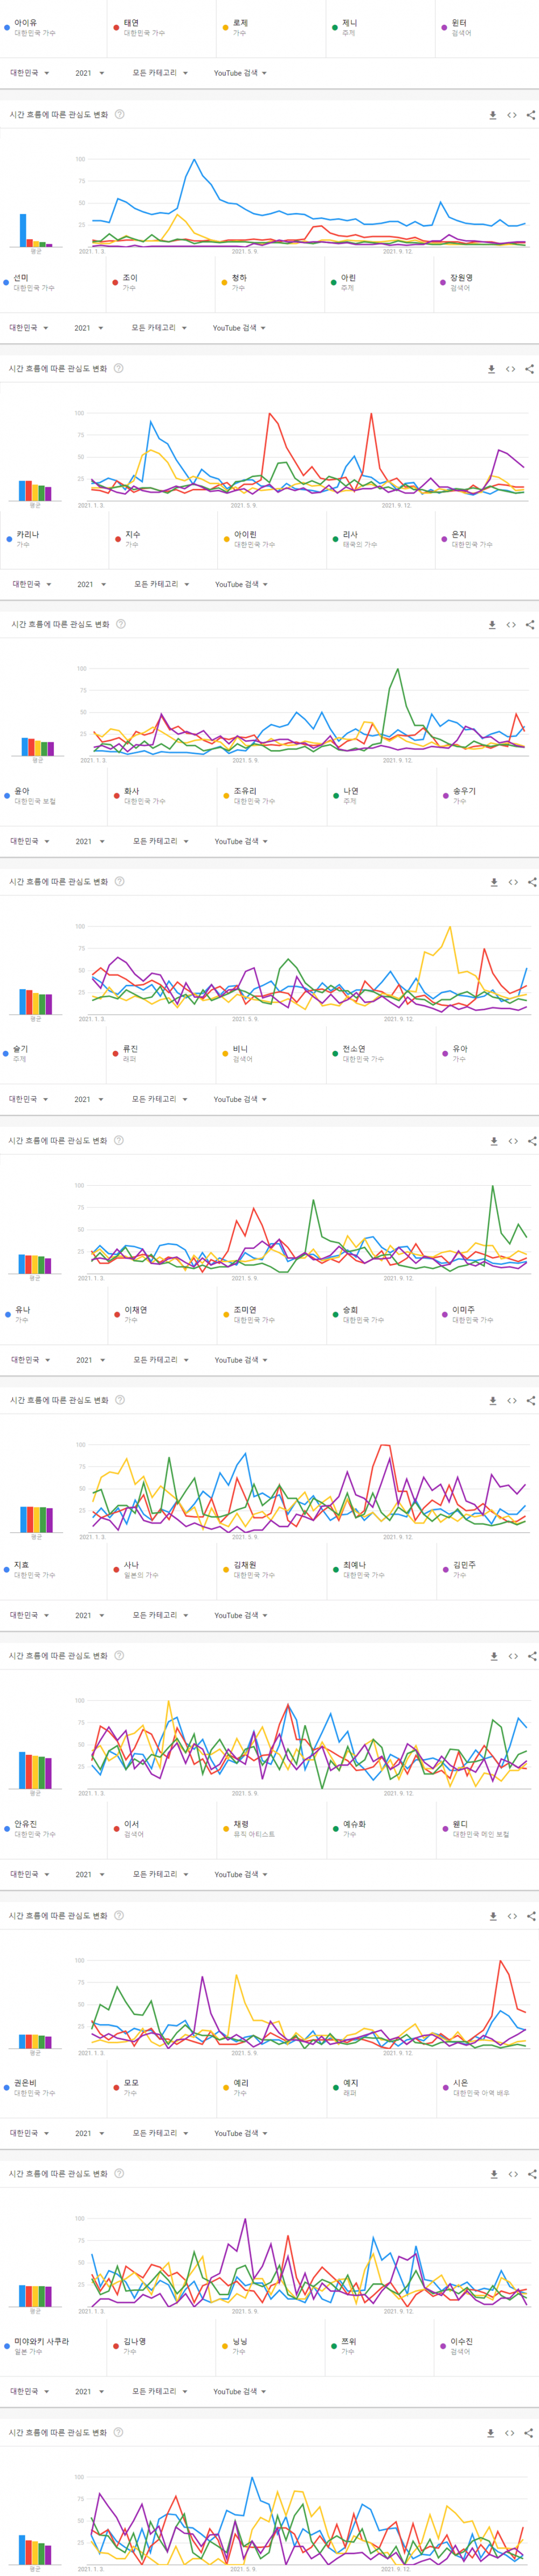Download the chart below the 아이유 term row

click(493, 115)
